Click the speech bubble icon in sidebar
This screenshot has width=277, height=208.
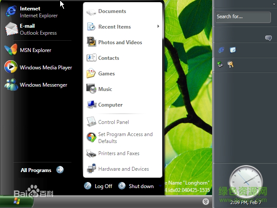pos(268,38)
